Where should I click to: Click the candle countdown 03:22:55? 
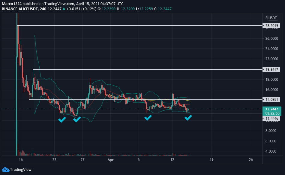(x=272, y=113)
